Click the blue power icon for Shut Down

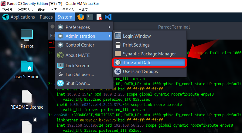pyautogui.click(x=60, y=83)
